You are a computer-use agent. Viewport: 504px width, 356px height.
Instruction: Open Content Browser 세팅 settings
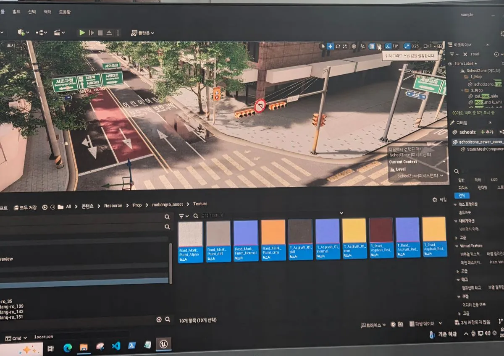440,200
